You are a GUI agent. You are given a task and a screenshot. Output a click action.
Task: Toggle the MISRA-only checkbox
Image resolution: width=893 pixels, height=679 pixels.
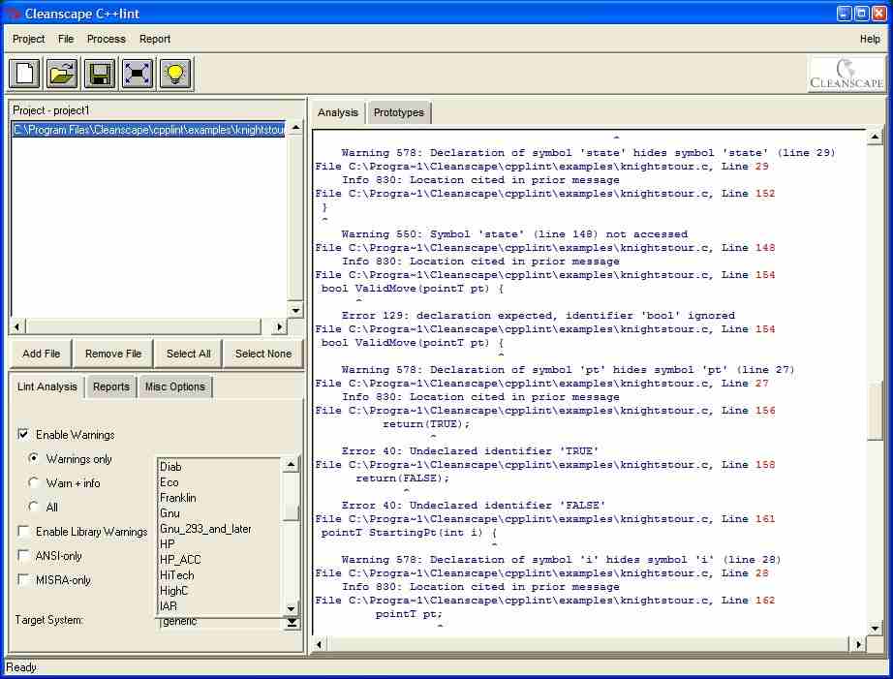point(23,580)
